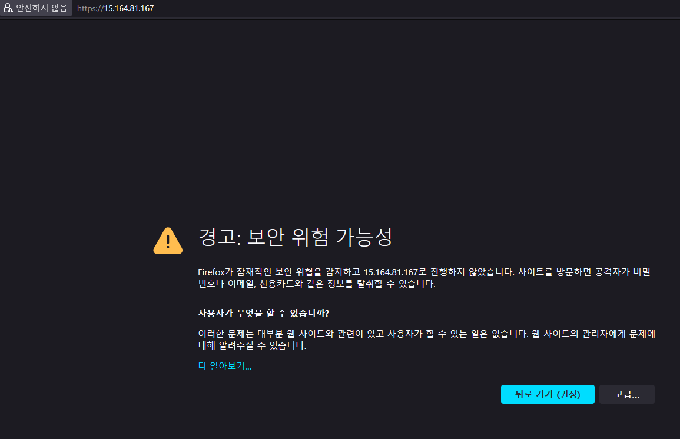The image size is (680, 439).
Task: Click the URL https://15.164.81.167 in address bar
Action: pos(115,8)
